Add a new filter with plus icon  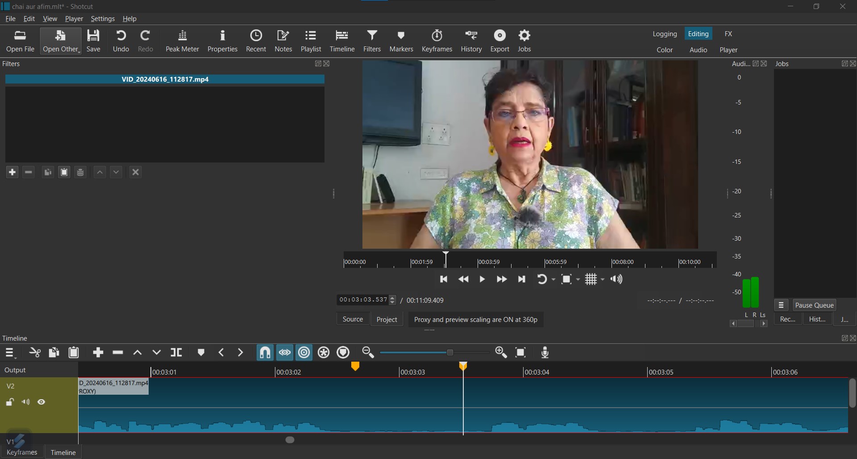12,172
